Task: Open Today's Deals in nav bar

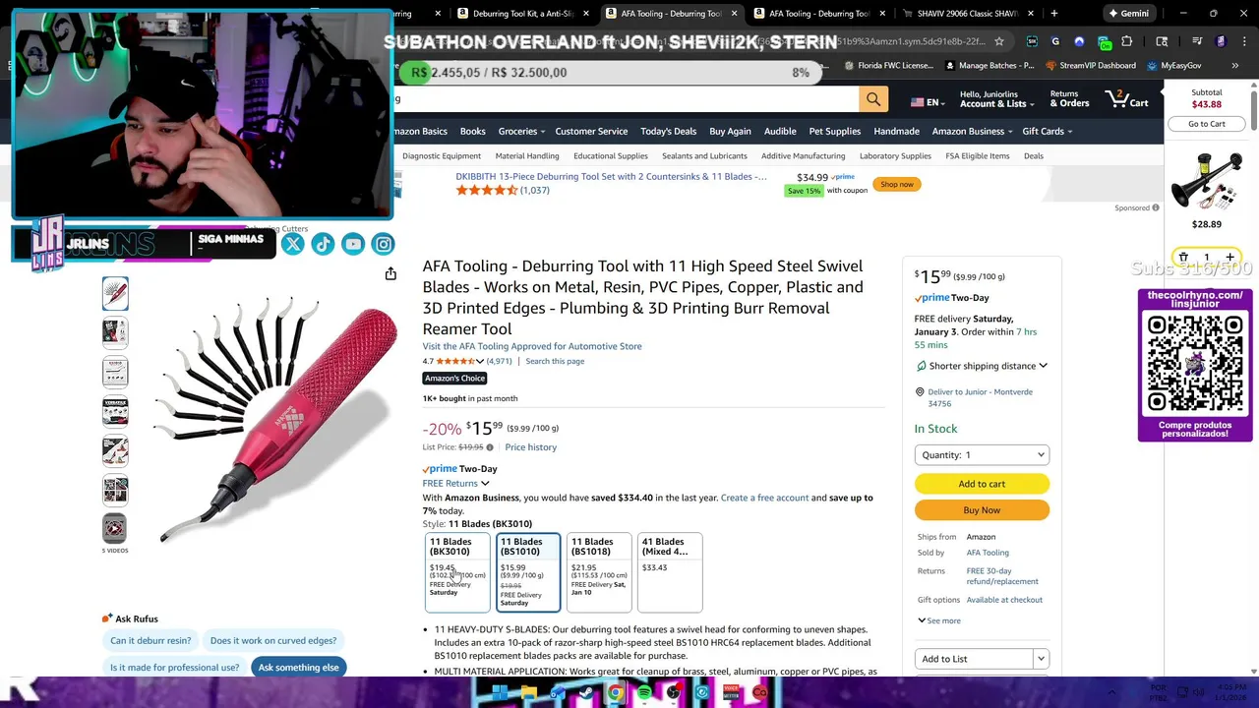Action: (x=668, y=131)
